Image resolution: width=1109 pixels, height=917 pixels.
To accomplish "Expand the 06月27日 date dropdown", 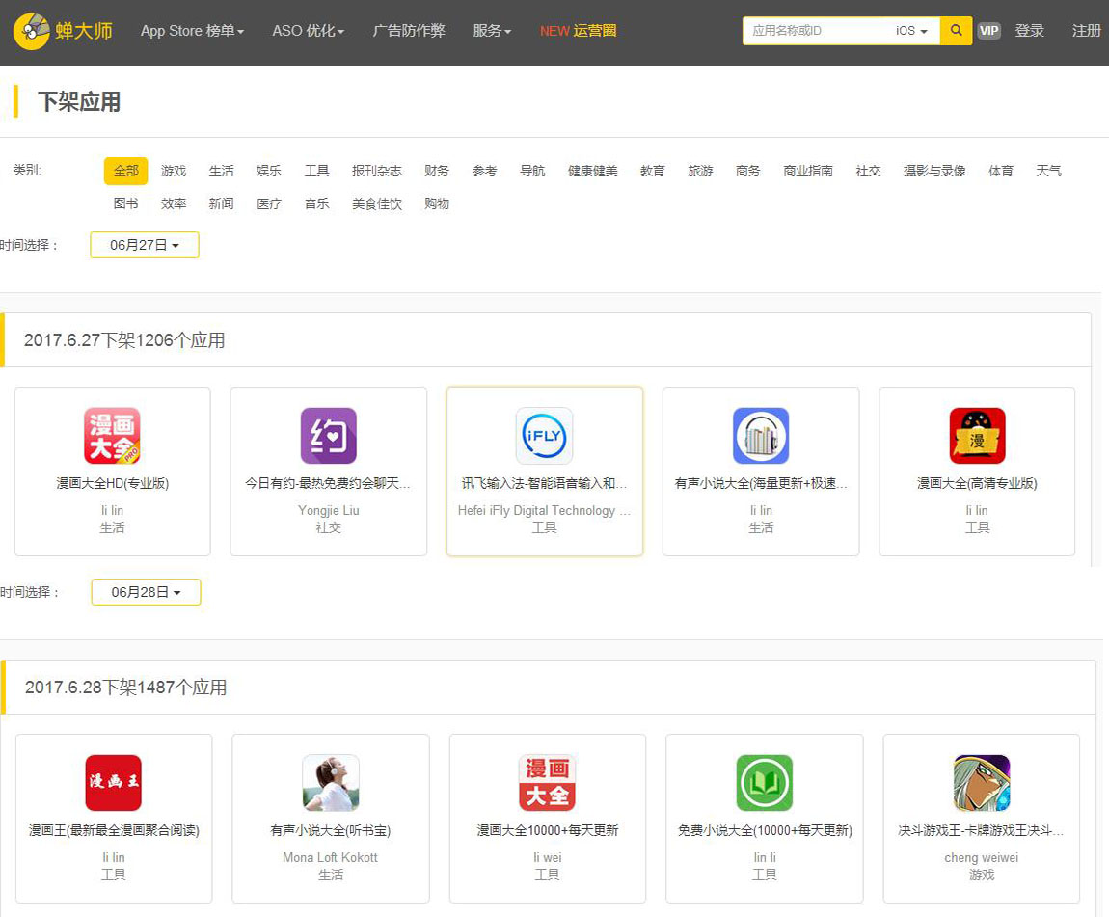I will (145, 245).
